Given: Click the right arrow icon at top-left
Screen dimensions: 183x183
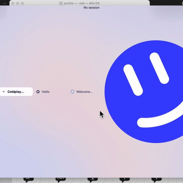Looking at the screenshot, I should click(4, 3).
